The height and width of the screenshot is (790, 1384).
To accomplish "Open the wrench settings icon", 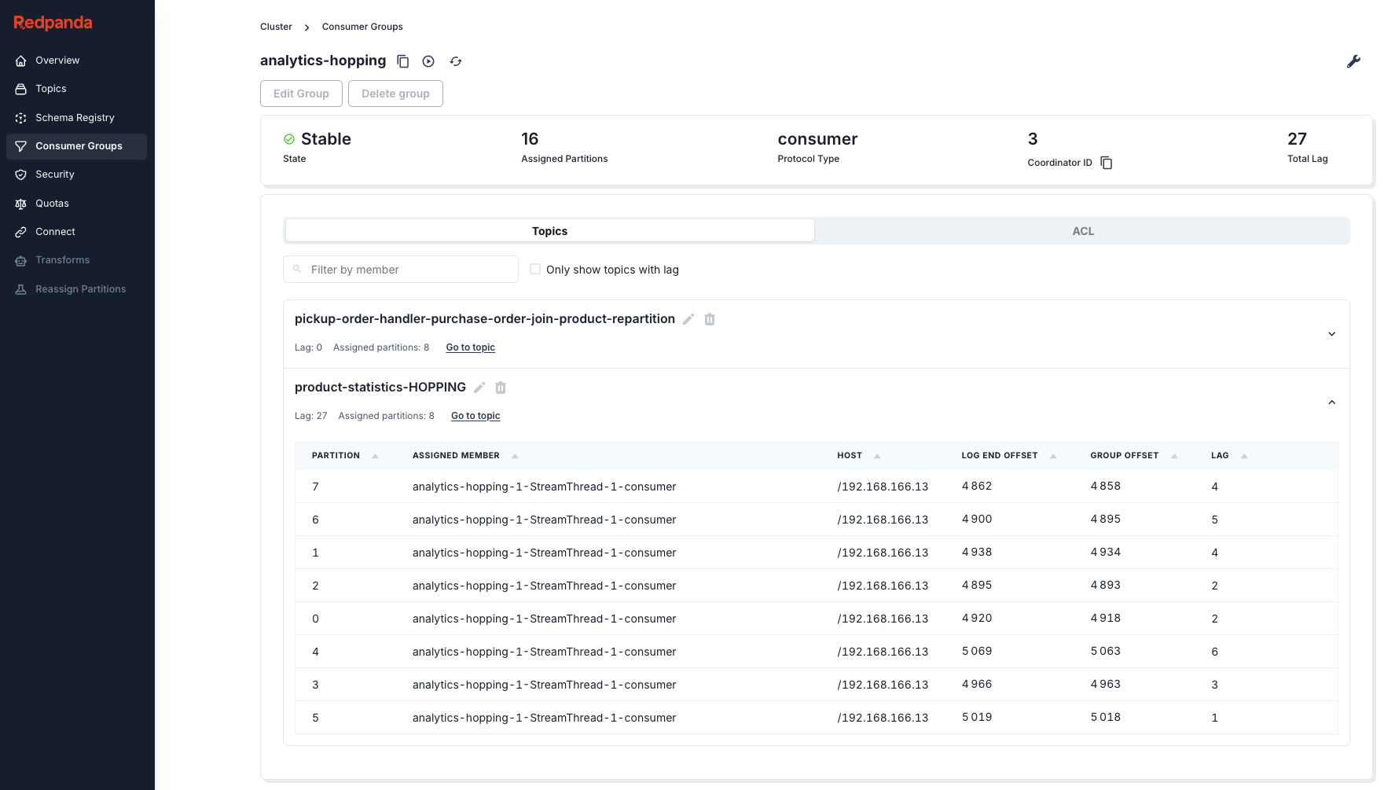I will coord(1353,61).
